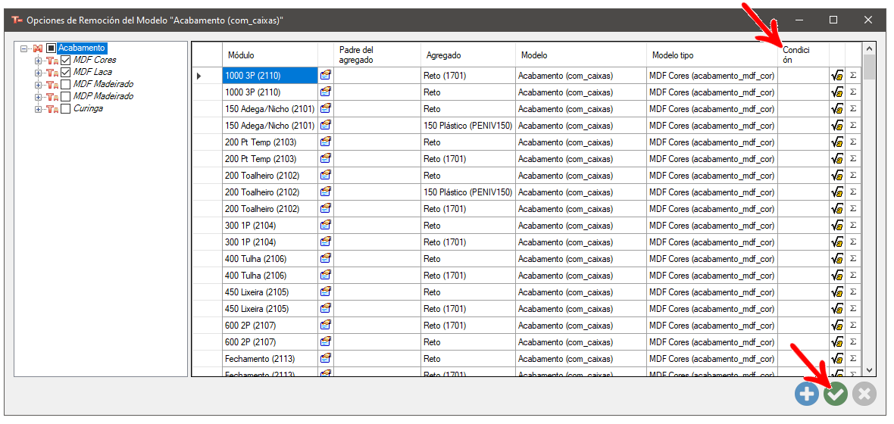Open editor icon for 200 Pt Temp row with Reto (1701)
Viewport: 894px width, 424px height.
coord(326,158)
